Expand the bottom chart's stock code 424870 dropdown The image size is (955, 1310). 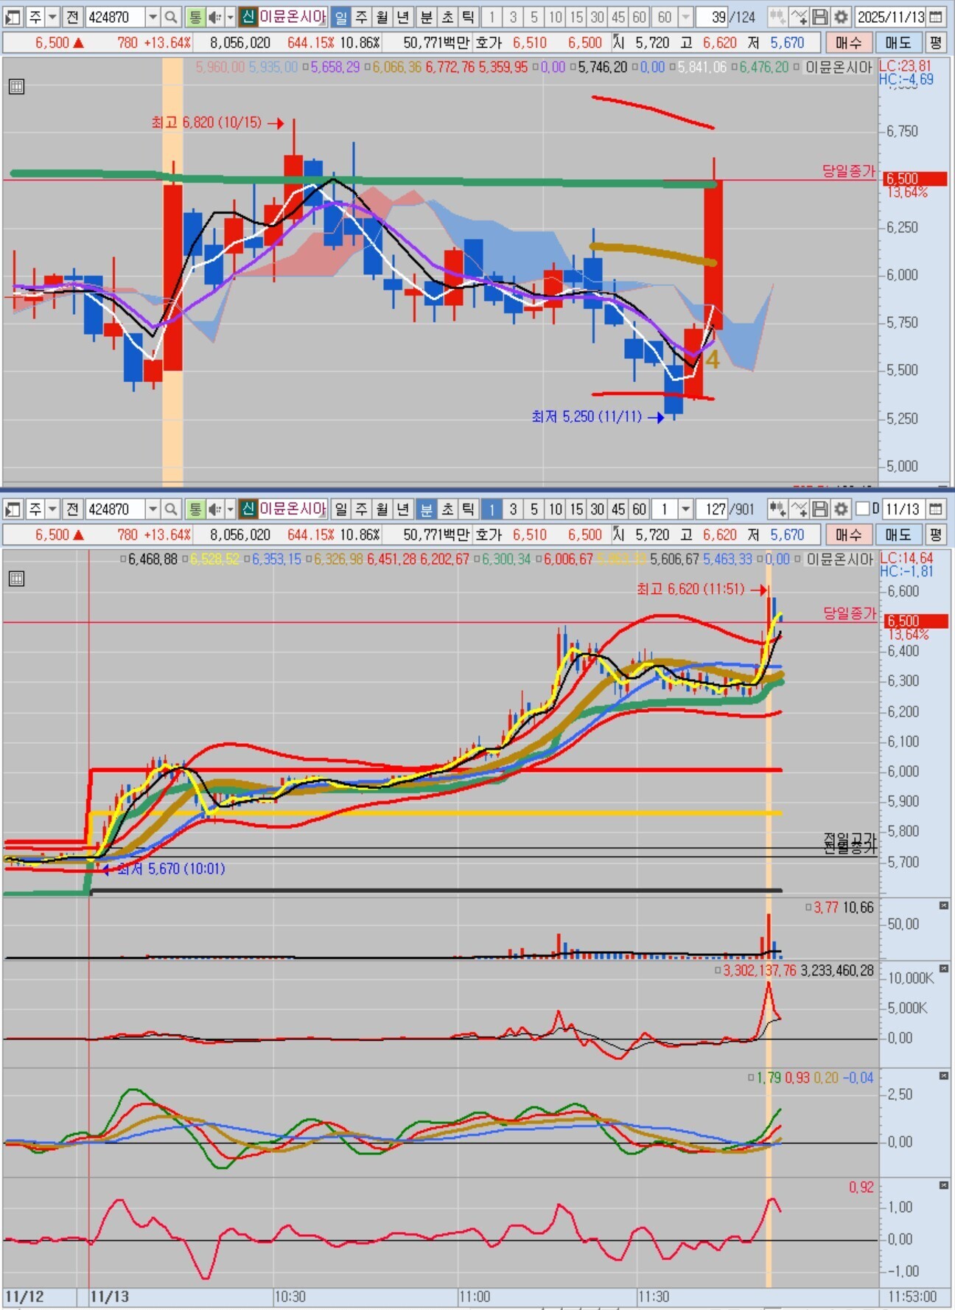153,509
